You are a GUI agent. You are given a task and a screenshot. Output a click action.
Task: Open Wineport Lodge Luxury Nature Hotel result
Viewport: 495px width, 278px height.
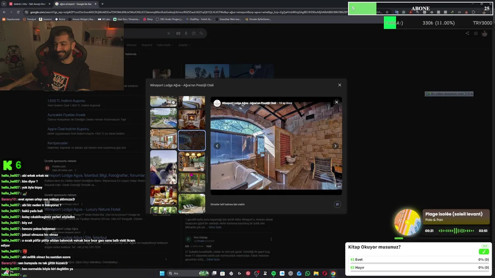[x=82, y=210]
